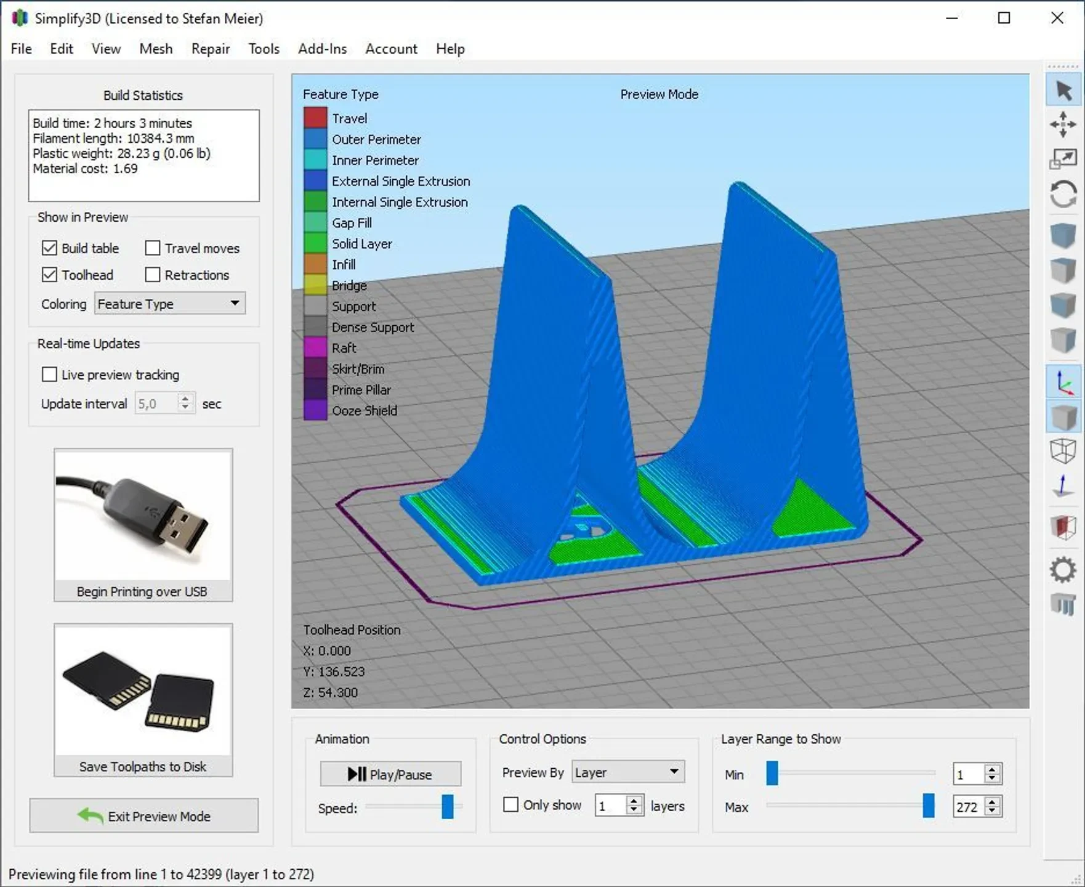Click the 'Build time: 2 hours 3 minutes' text
This screenshot has width=1085, height=887.
coord(113,123)
